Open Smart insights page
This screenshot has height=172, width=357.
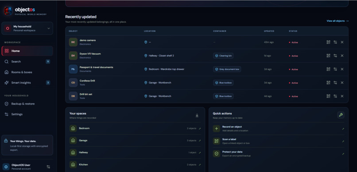click(x=27, y=83)
